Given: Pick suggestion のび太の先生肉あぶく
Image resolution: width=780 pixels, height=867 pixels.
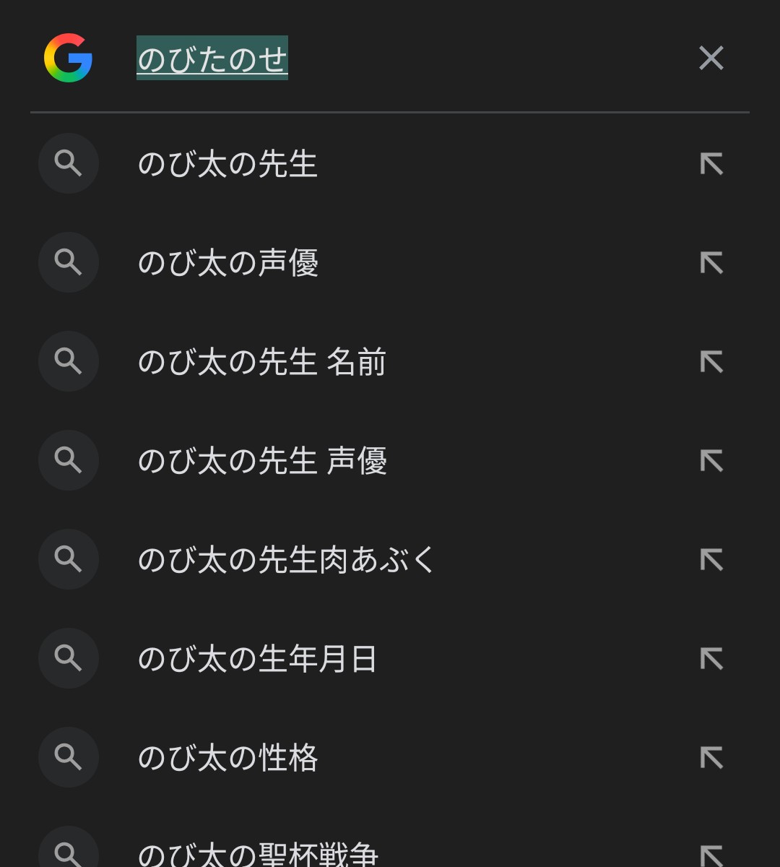Looking at the screenshot, I should 286,560.
